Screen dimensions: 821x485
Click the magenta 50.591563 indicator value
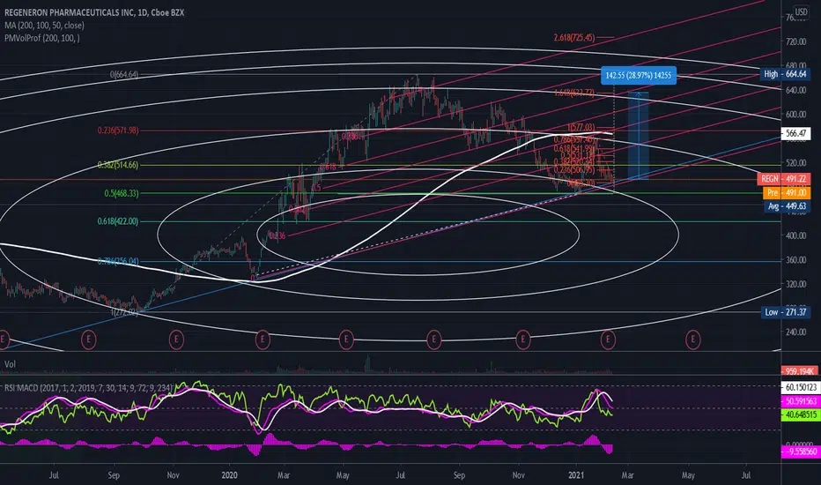click(x=800, y=401)
